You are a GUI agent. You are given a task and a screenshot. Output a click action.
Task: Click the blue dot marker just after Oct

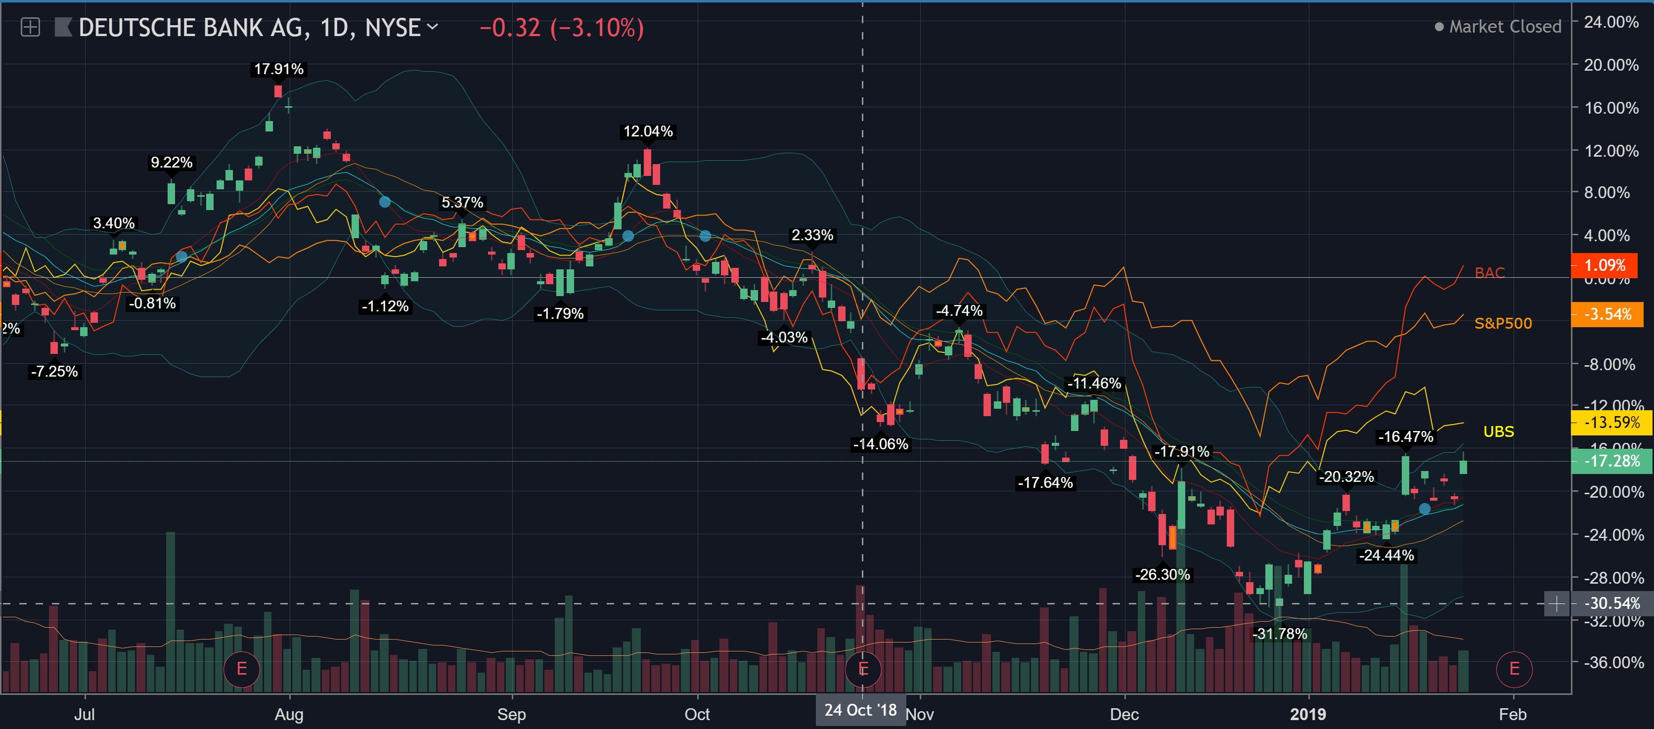[705, 236]
